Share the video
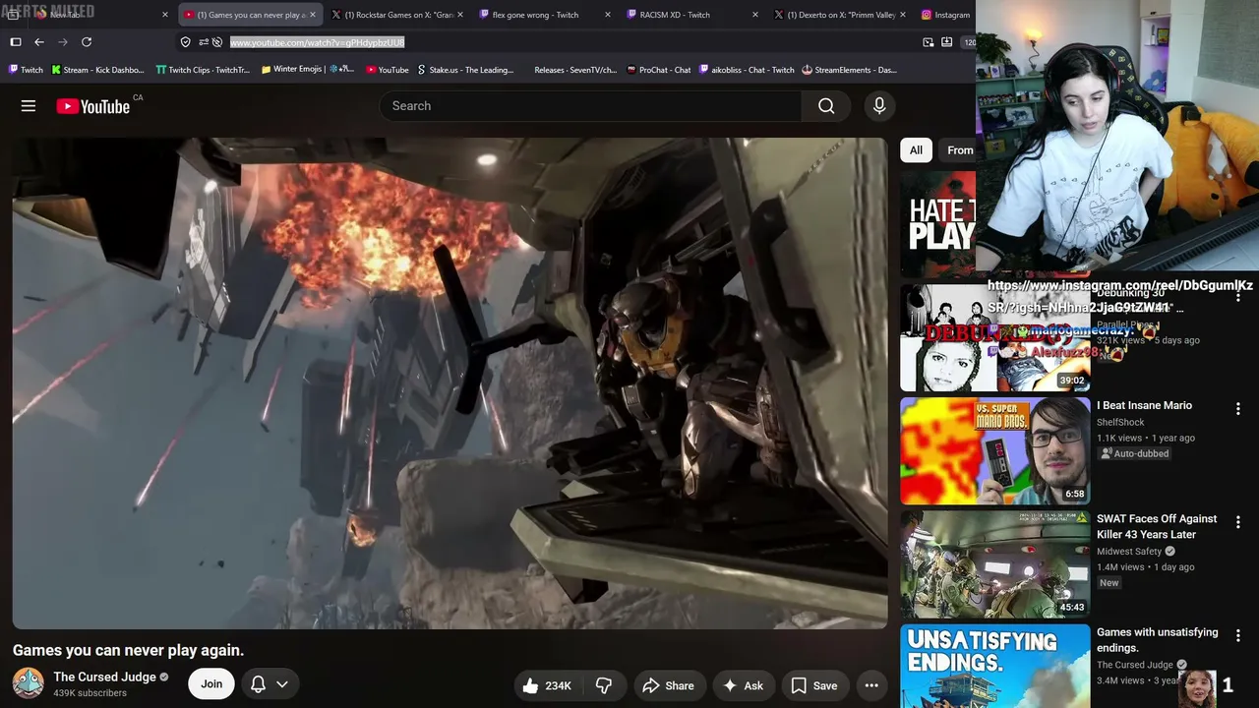Screen dimensions: 1259x708 click(668, 685)
